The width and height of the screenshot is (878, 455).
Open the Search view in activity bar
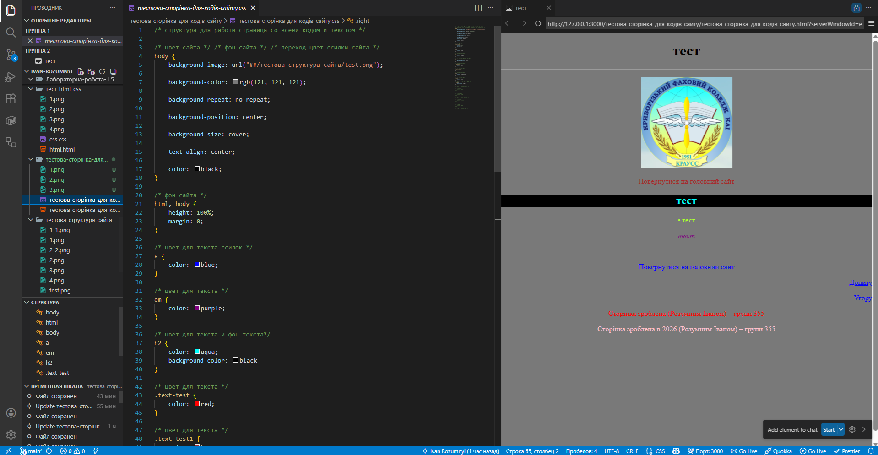click(11, 32)
